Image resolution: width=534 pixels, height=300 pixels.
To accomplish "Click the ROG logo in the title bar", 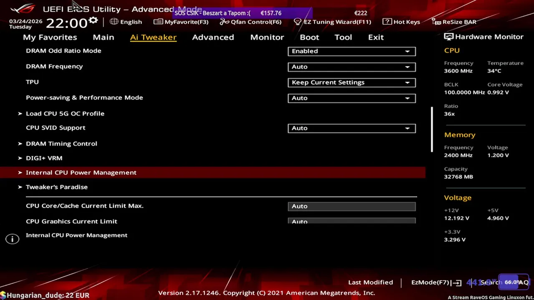I will coord(23,9).
